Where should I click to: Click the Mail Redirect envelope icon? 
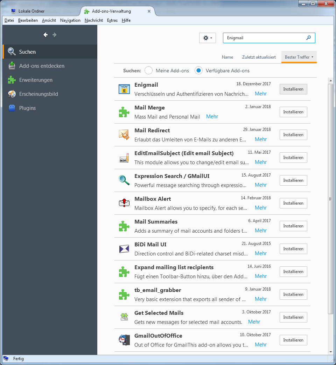(124, 135)
